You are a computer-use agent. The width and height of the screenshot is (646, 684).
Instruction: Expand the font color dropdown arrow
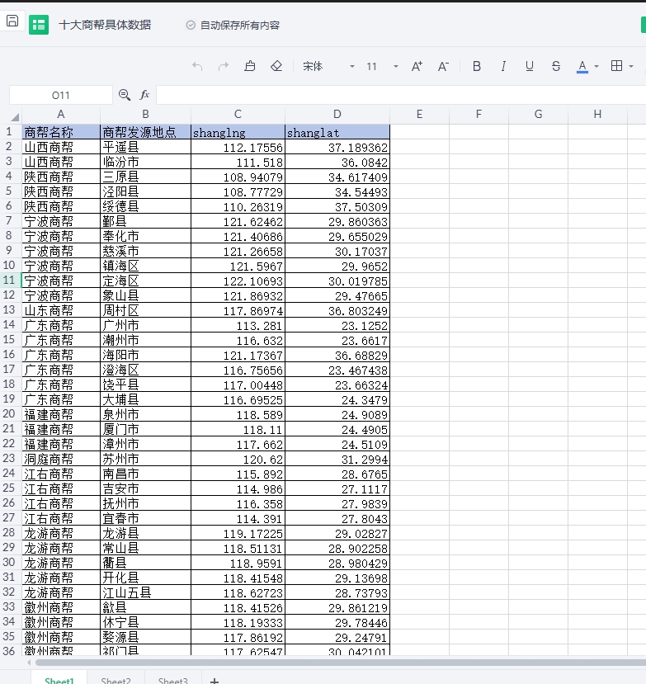[596, 67]
